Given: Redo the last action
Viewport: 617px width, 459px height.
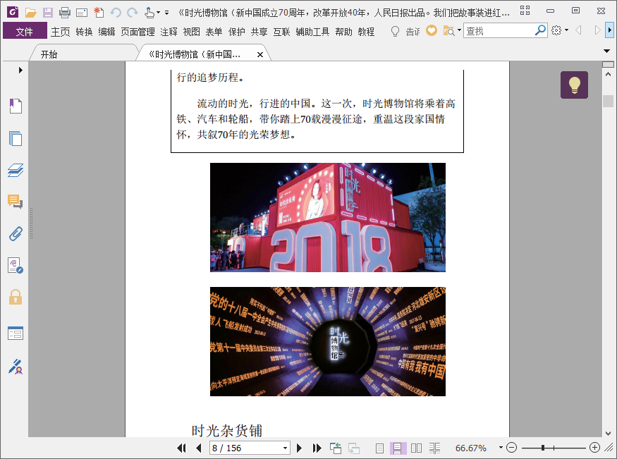Looking at the screenshot, I should pos(133,13).
